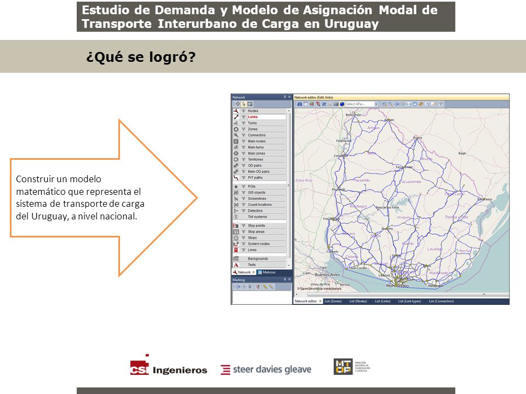Select the Territories shape icon
526x394 pixels.
(236, 159)
